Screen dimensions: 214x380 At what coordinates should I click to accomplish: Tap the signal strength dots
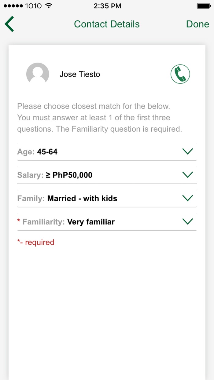(13, 6)
